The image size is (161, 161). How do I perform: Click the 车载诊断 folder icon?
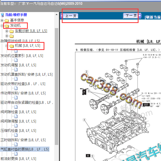click(11, 31)
